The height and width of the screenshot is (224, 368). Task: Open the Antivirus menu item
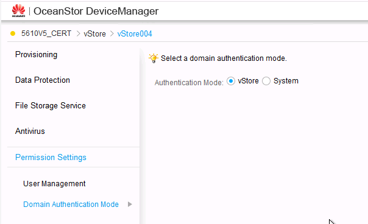point(30,131)
